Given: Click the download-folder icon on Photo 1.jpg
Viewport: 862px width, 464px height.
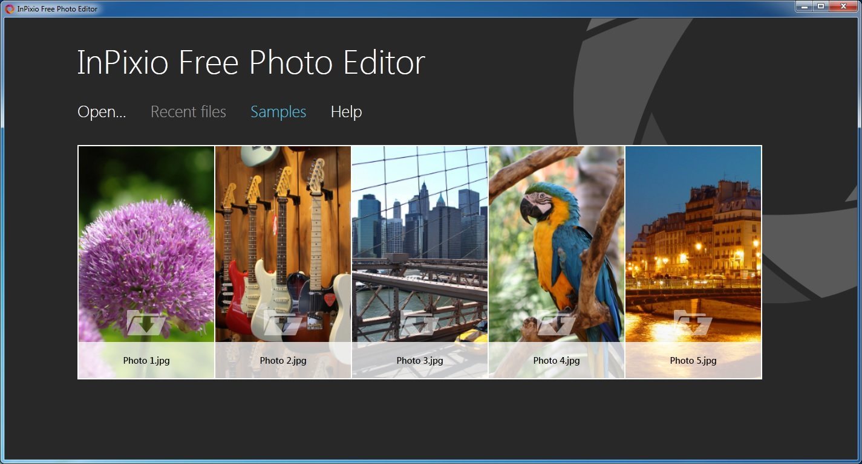Looking at the screenshot, I should (x=146, y=323).
